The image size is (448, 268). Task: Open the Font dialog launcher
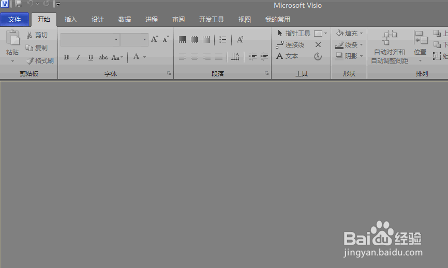(x=169, y=73)
